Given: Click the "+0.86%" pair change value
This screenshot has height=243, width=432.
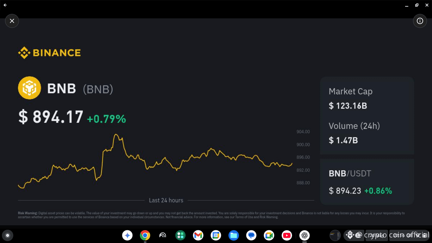Looking at the screenshot, I should click(x=378, y=191).
